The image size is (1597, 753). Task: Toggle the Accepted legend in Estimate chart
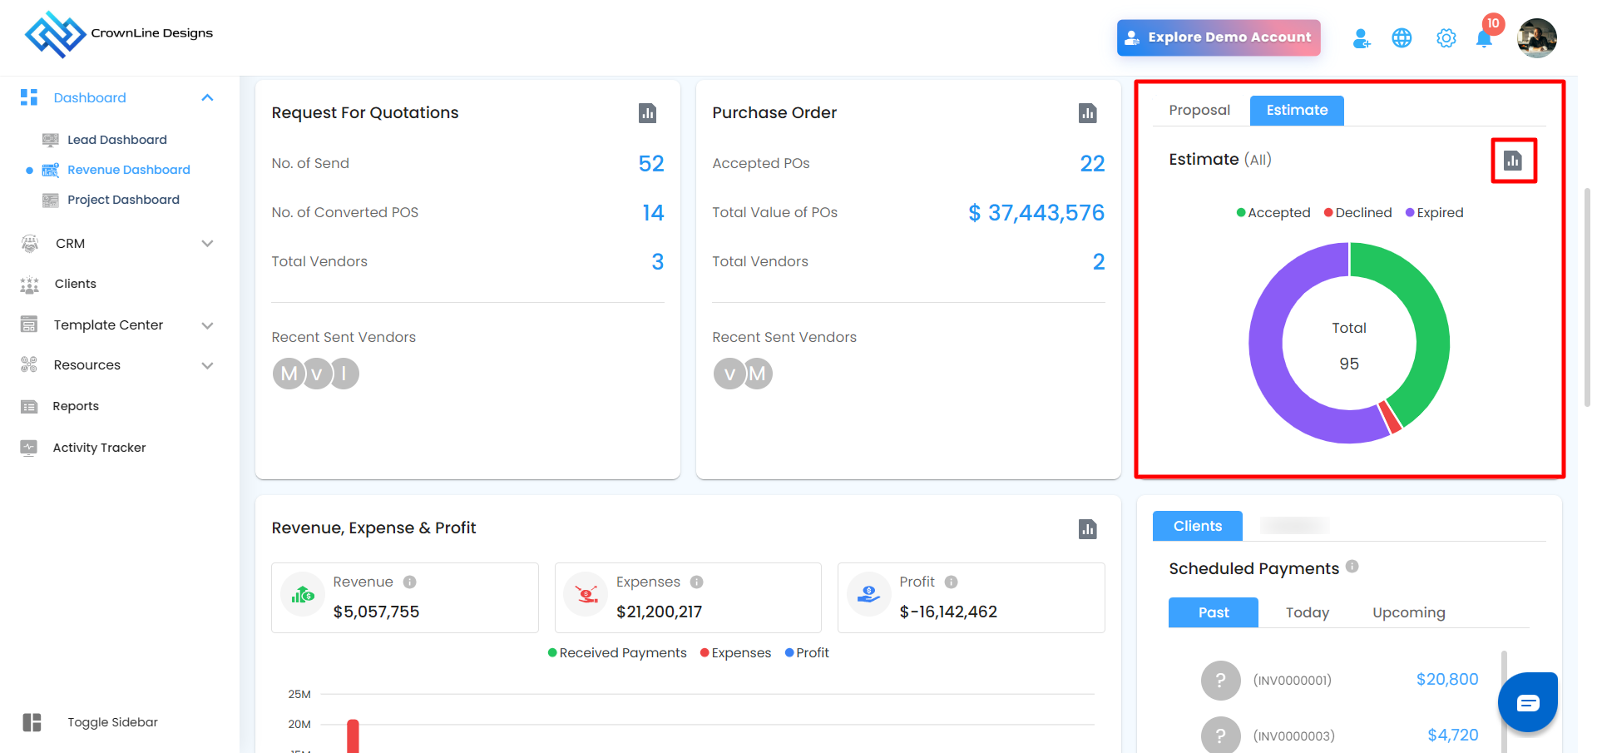[1273, 213]
